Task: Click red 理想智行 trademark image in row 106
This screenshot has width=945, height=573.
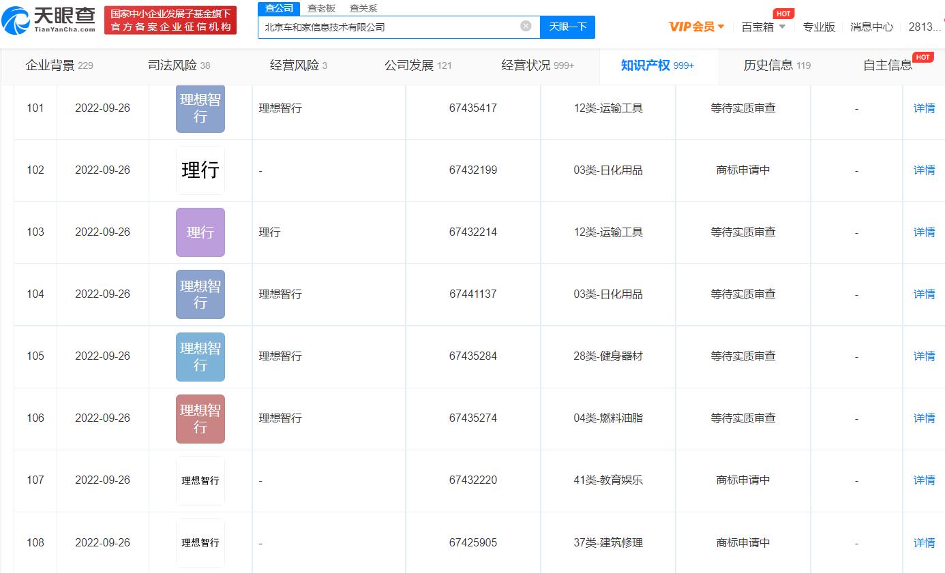Action: 200,418
